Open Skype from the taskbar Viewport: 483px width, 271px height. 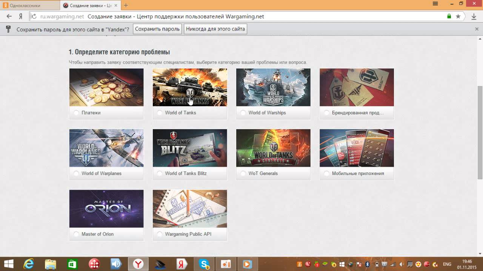[x=204, y=264]
